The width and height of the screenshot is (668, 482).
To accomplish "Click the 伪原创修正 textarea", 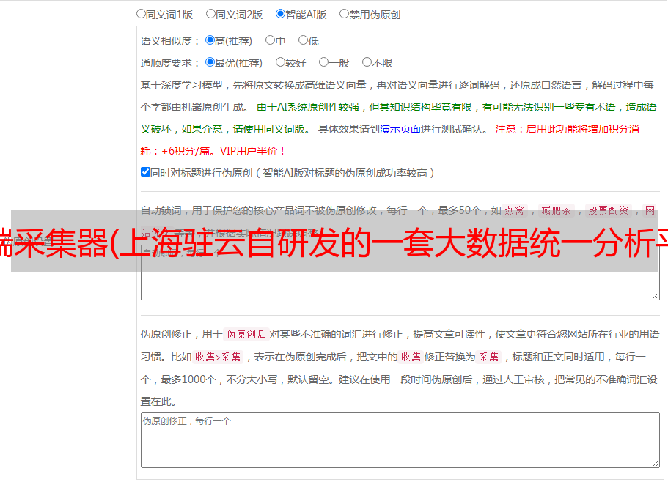I will [x=400, y=440].
